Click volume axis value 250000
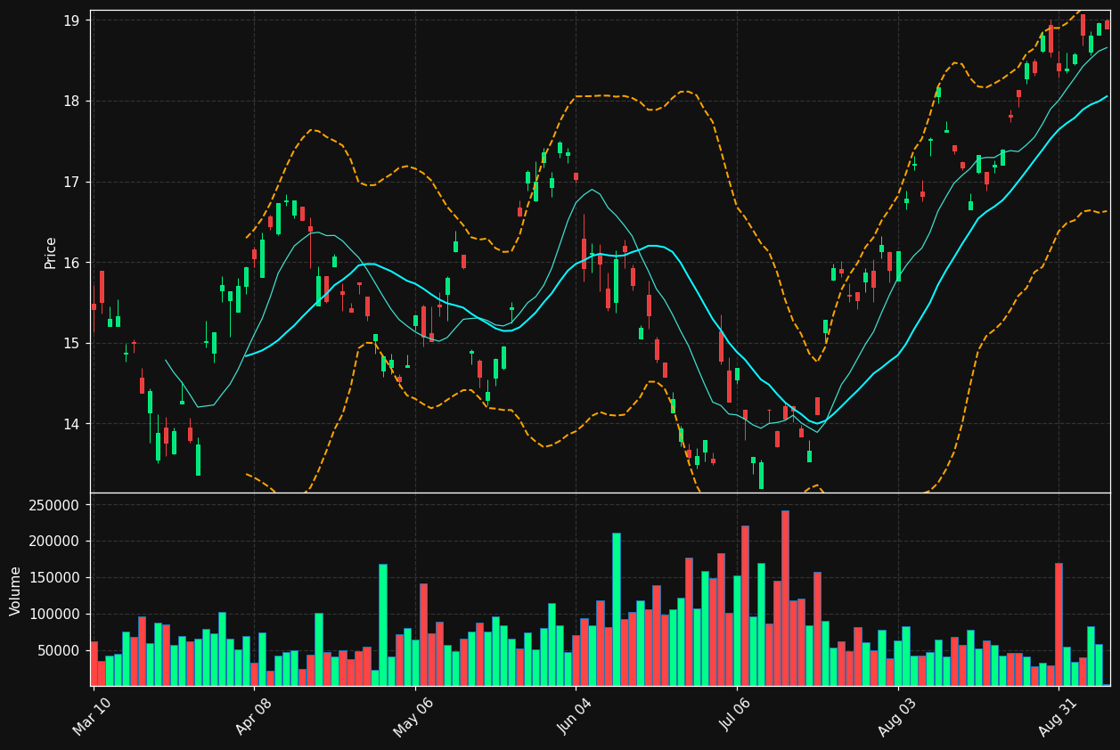Screen dimensions: 1120x750 [x=56, y=505]
